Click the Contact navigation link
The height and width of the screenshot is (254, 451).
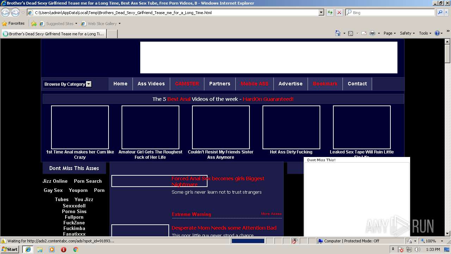coord(357,84)
